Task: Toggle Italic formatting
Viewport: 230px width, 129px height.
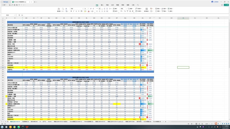Action: coord(74,11)
